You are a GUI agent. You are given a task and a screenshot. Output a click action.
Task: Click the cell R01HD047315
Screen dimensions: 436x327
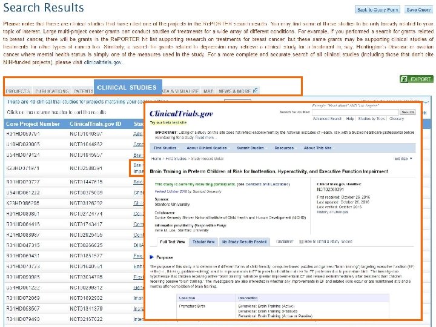tap(23, 245)
